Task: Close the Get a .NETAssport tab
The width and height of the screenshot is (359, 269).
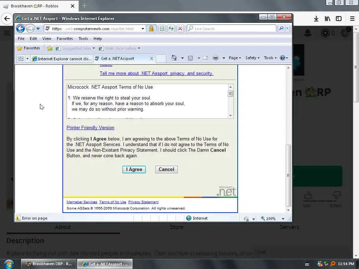Action: click(x=151, y=58)
